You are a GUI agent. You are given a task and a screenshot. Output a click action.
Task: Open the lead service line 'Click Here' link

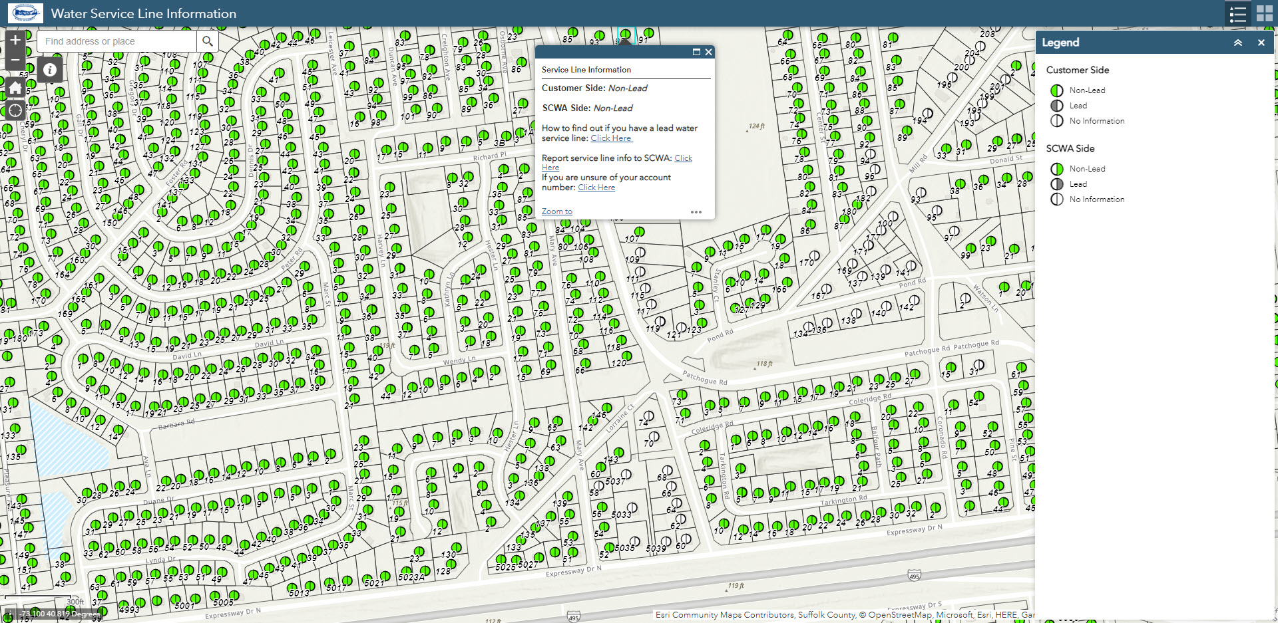coord(611,138)
